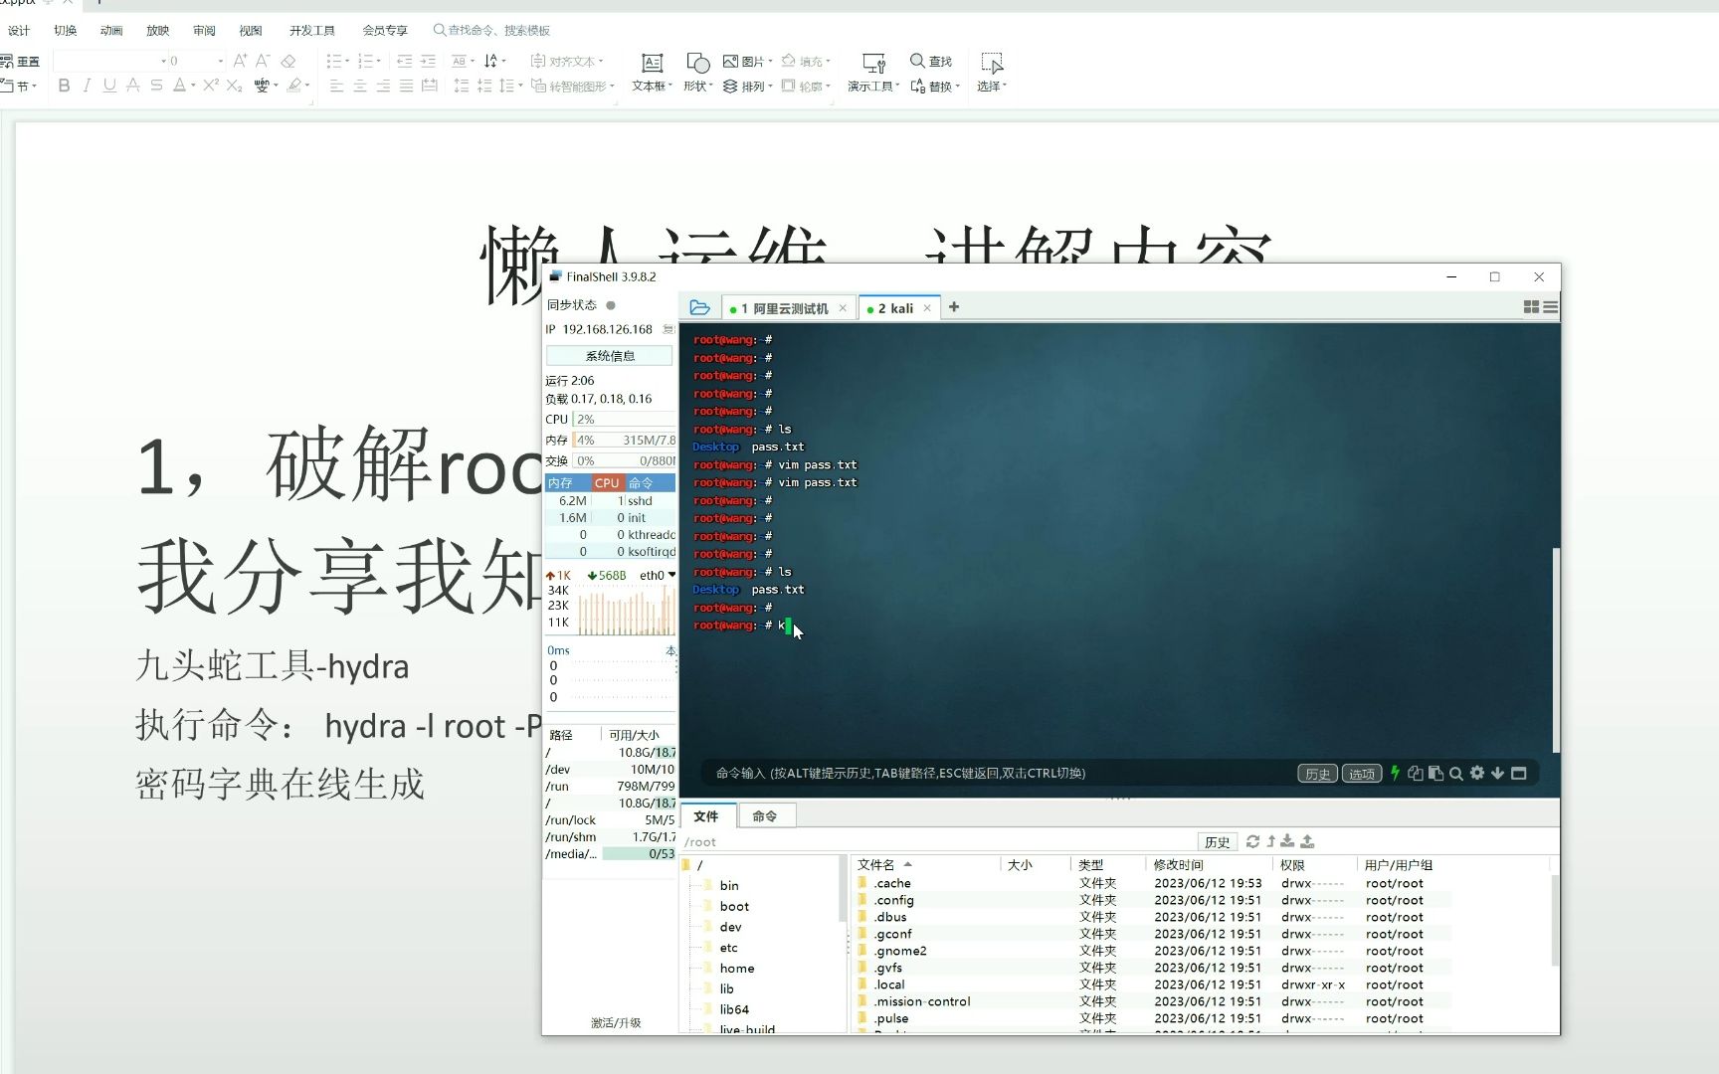The width and height of the screenshot is (1719, 1074).
Task: Refresh the /root file listing
Action: (1252, 841)
